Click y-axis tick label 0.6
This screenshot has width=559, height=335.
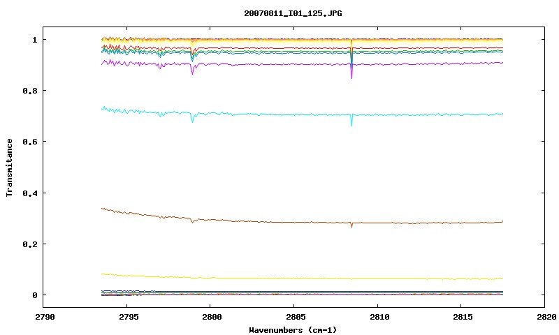click(30, 142)
